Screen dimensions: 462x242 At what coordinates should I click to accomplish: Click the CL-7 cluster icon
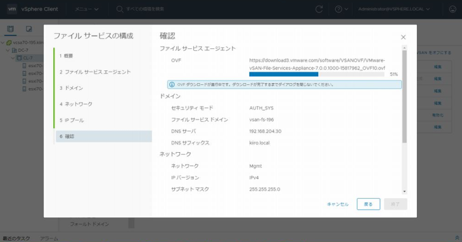(19, 58)
